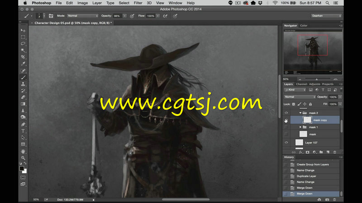This screenshot has height=203, width=362.
Task: Select the Lasso tool
Action: (x=23, y=44)
